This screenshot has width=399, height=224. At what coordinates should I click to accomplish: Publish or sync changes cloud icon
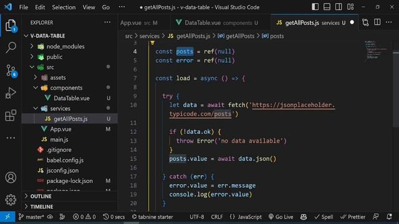point(50,217)
